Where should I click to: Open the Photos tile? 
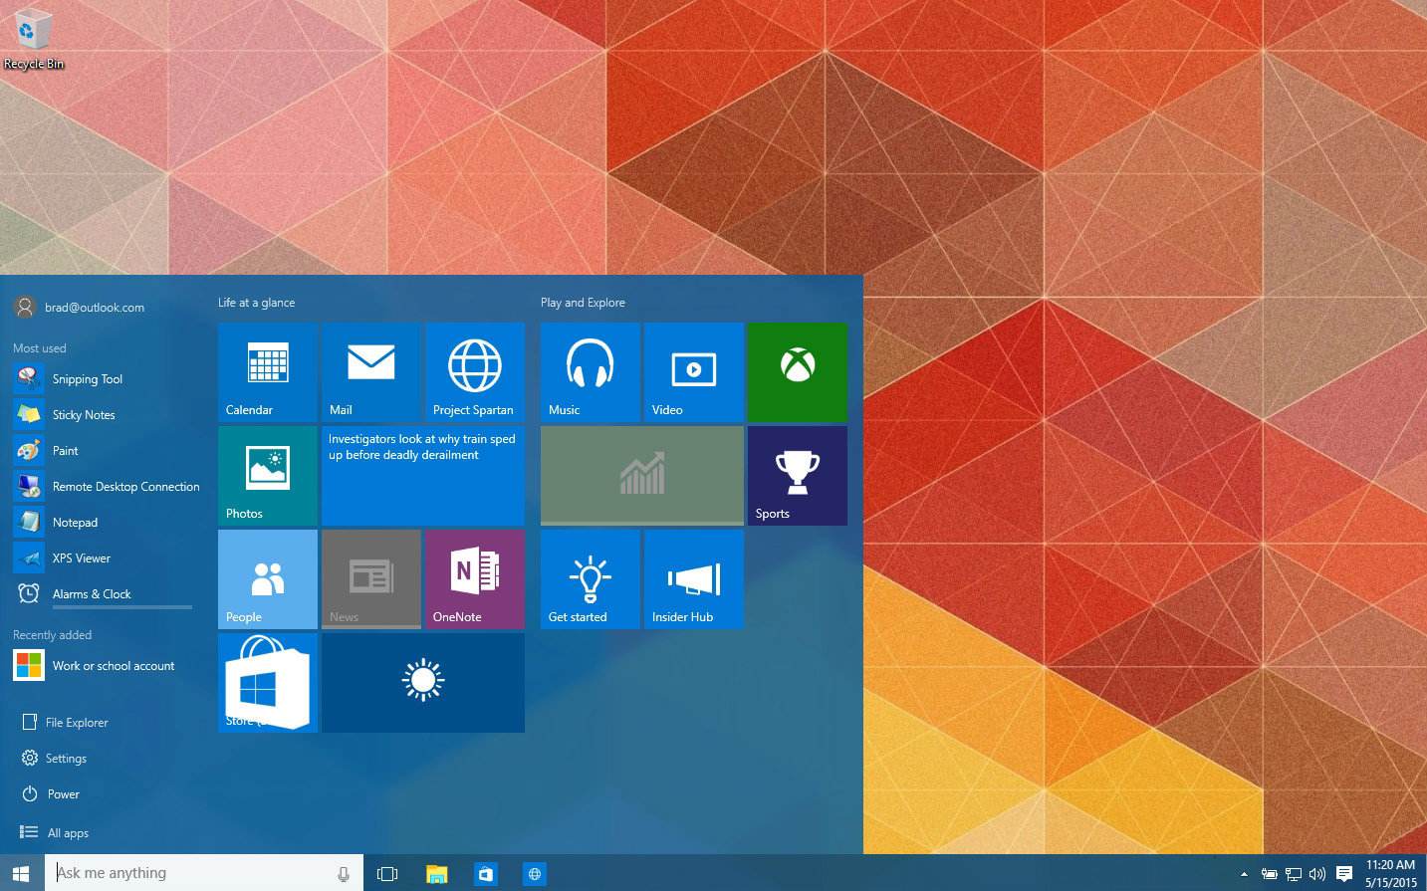(x=267, y=475)
